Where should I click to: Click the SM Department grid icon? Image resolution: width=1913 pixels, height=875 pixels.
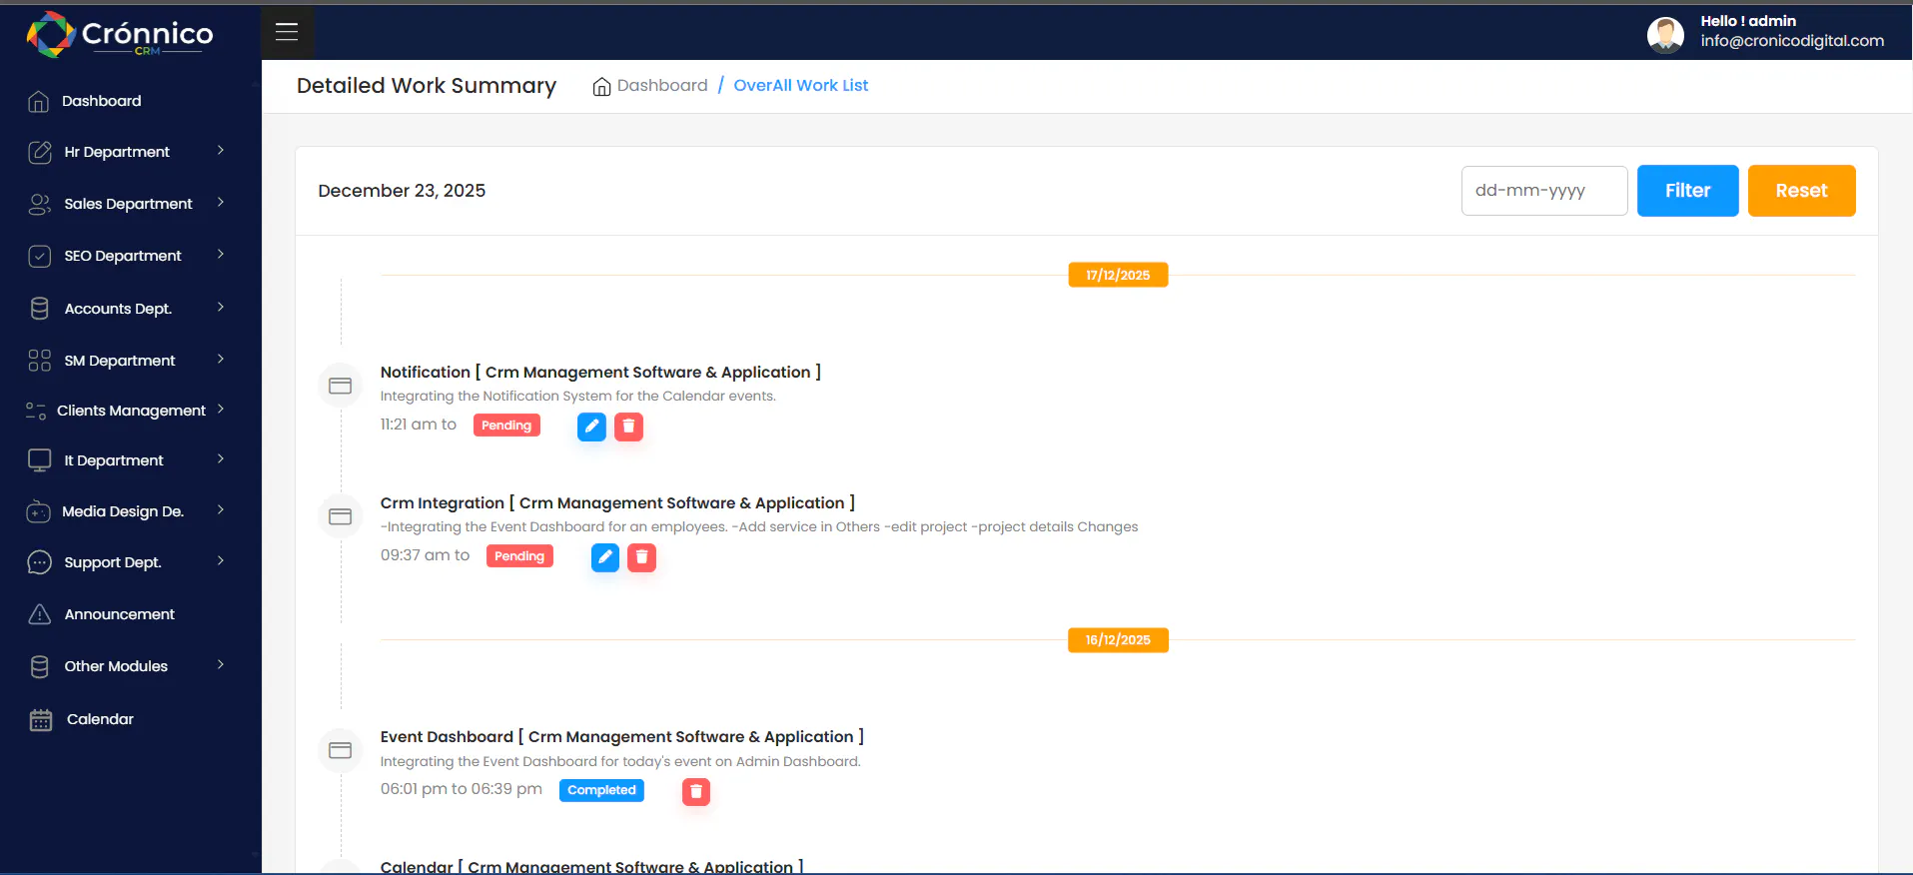click(x=40, y=361)
